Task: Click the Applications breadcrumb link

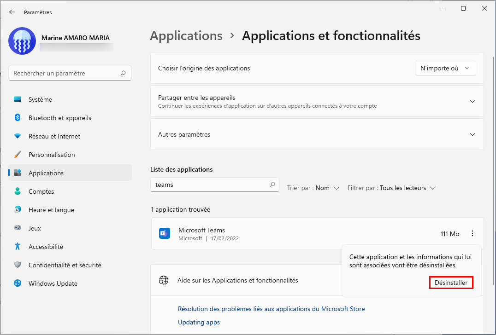Action: tap(186, 36)
